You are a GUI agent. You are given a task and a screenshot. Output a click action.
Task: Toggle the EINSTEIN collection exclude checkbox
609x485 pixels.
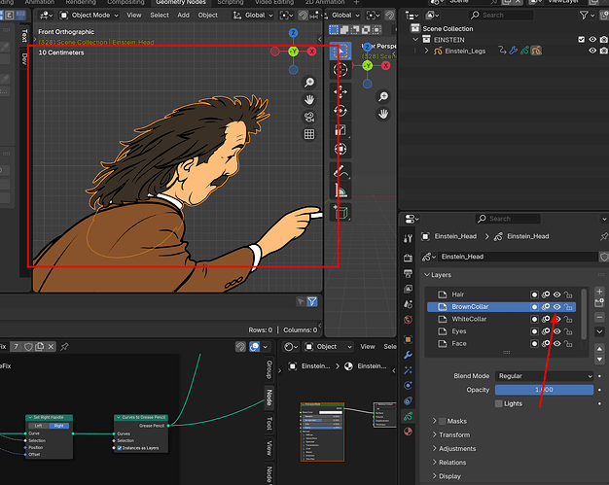[581, 40]
